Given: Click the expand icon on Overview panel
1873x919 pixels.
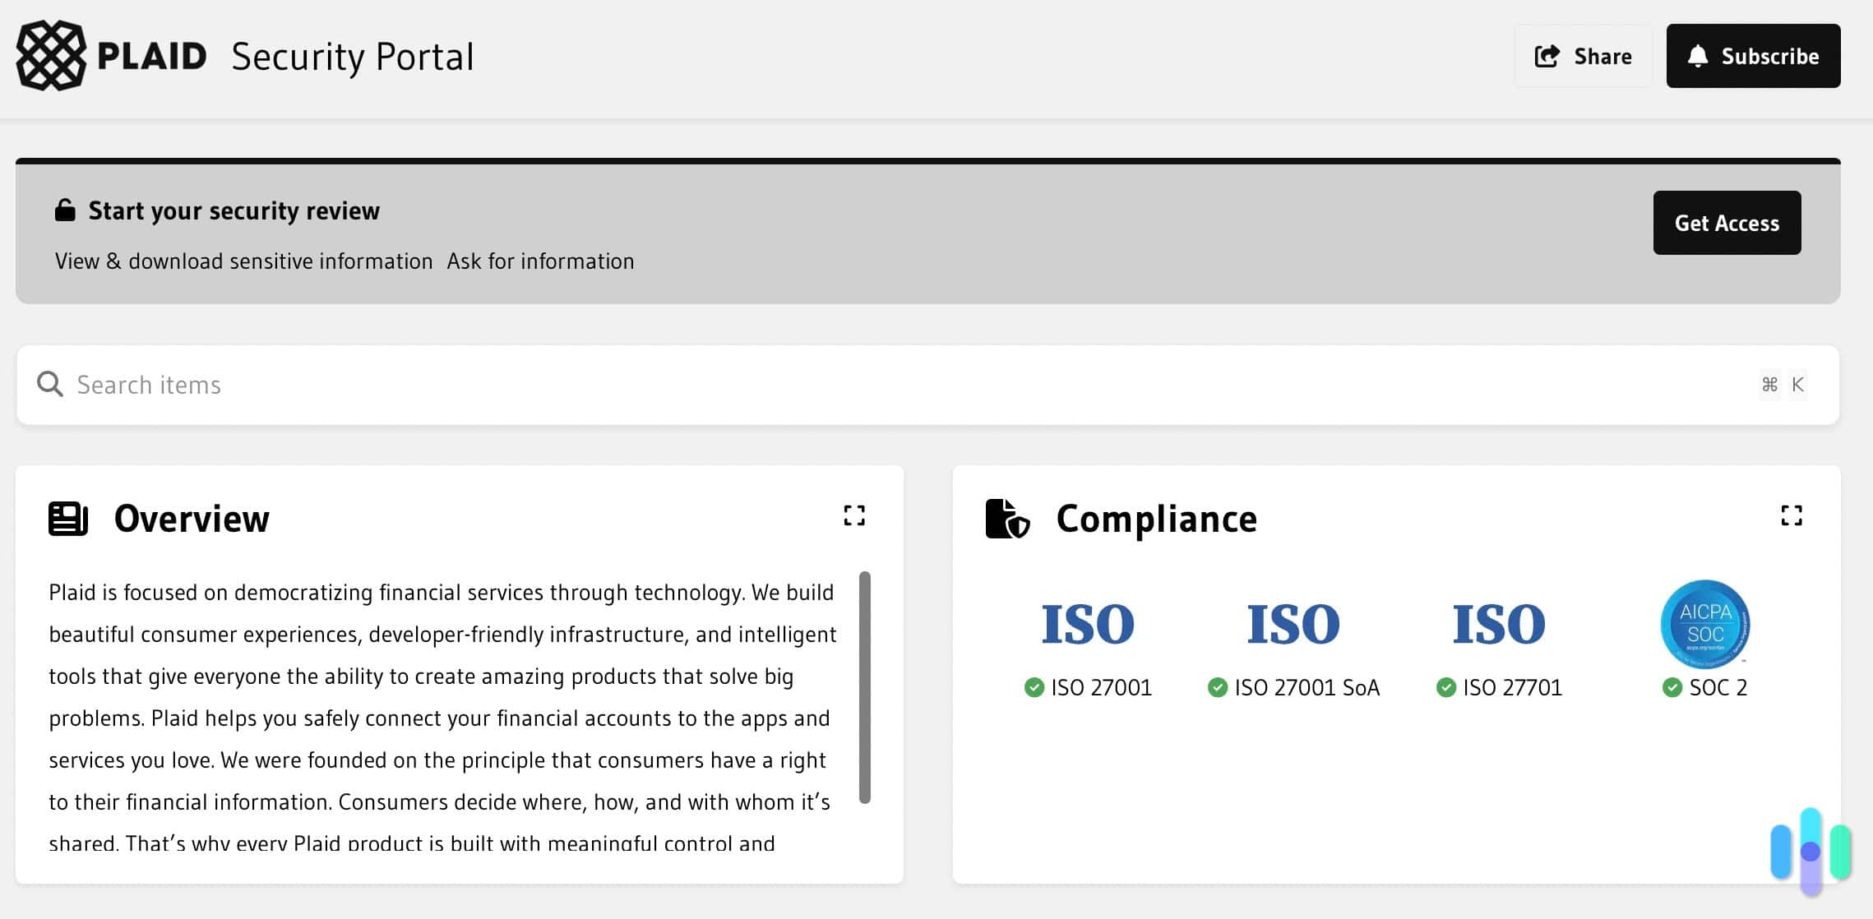Looking at the screenshot, I should coord(854,515).
